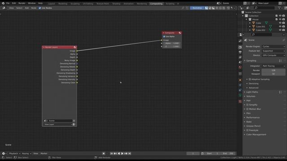Open the outliner filter dropdown
This screenshot has width=287, height=161.
280,8
